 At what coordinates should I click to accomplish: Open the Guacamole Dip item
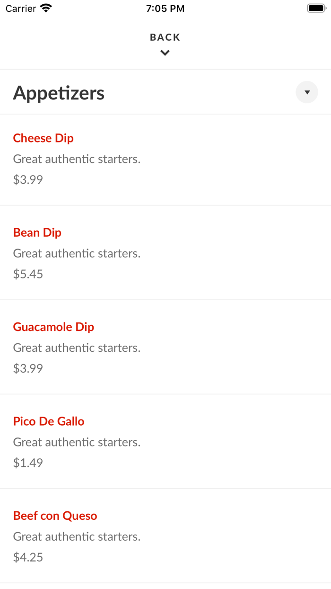pos(53,327)
